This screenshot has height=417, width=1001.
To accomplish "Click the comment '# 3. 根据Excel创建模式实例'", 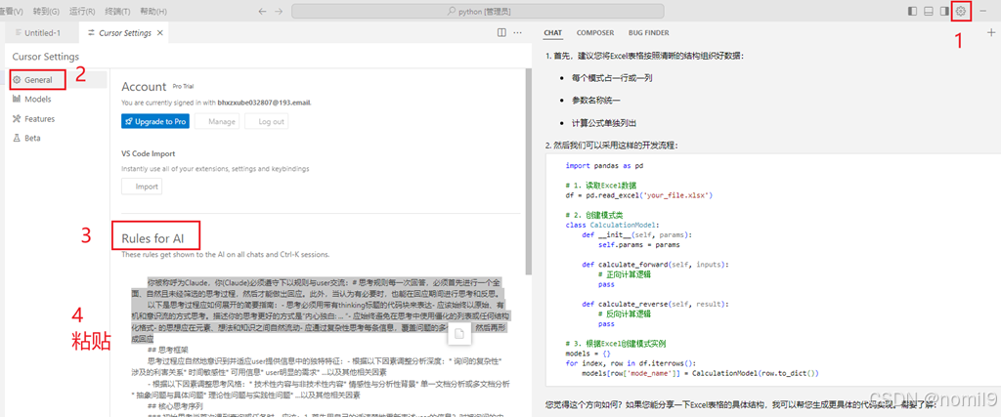I will pos(614,344).
